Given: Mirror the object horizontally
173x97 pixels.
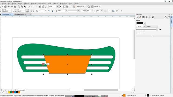Looking at the screenshot, I should [49, 11].
